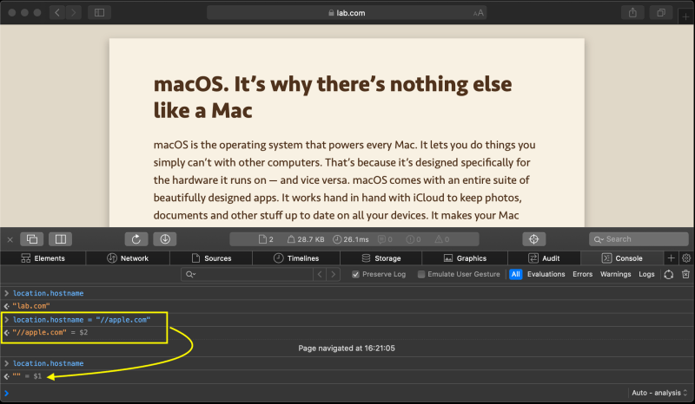
Task: Go back with Safari back arrow
Action: pyautogui.click(x=57, y=12)
